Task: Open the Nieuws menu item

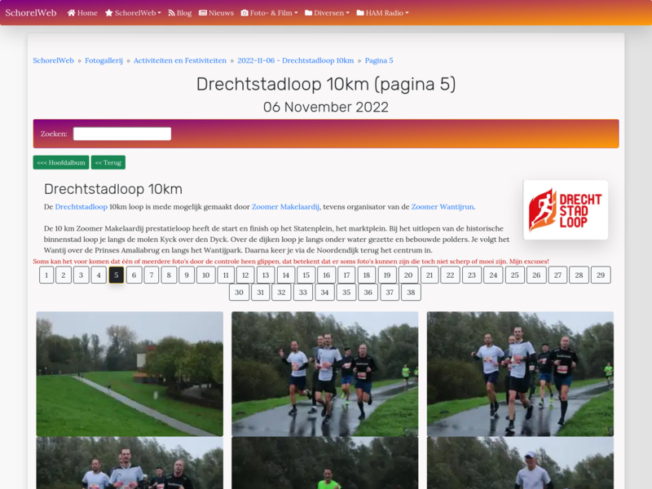Action: coord(216,13)
